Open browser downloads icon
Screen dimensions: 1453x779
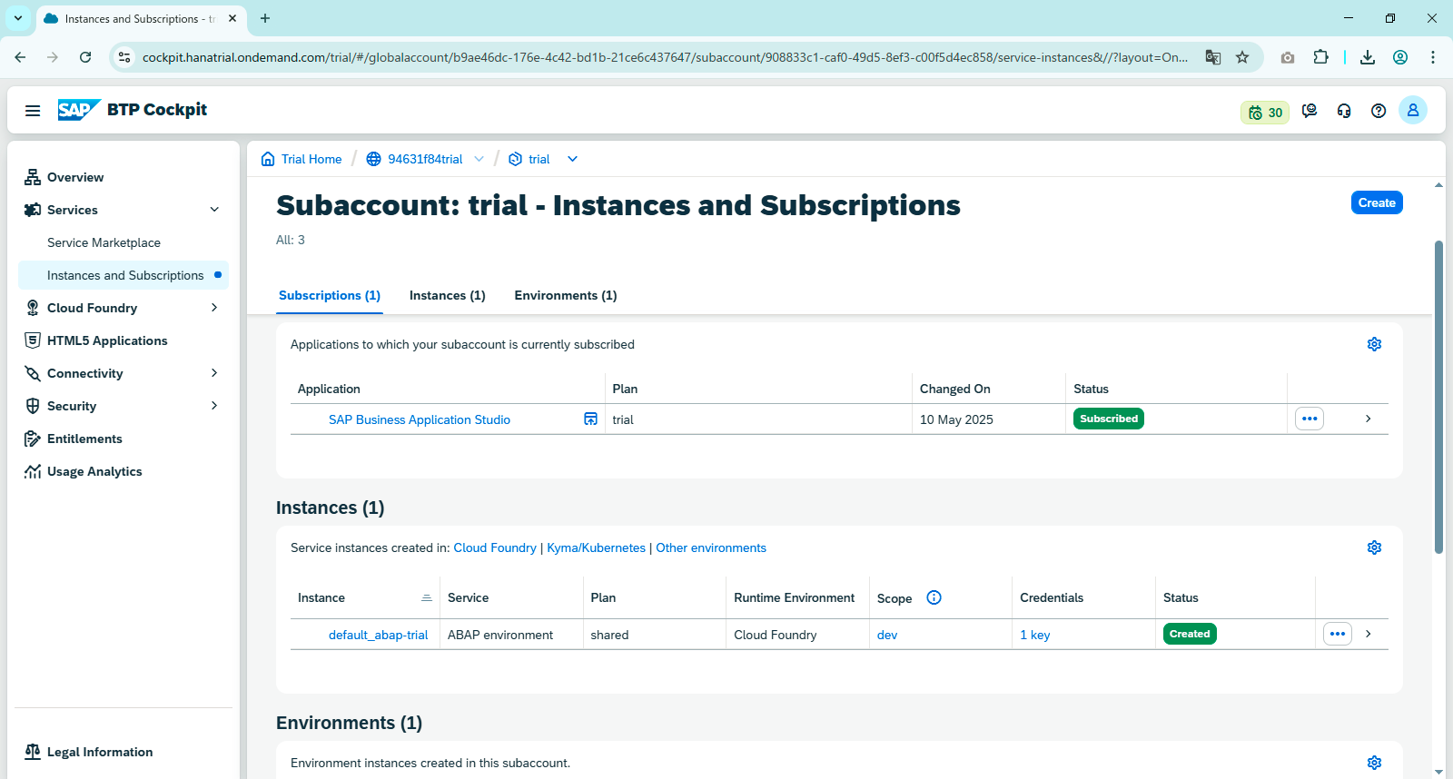point(1368,57)
